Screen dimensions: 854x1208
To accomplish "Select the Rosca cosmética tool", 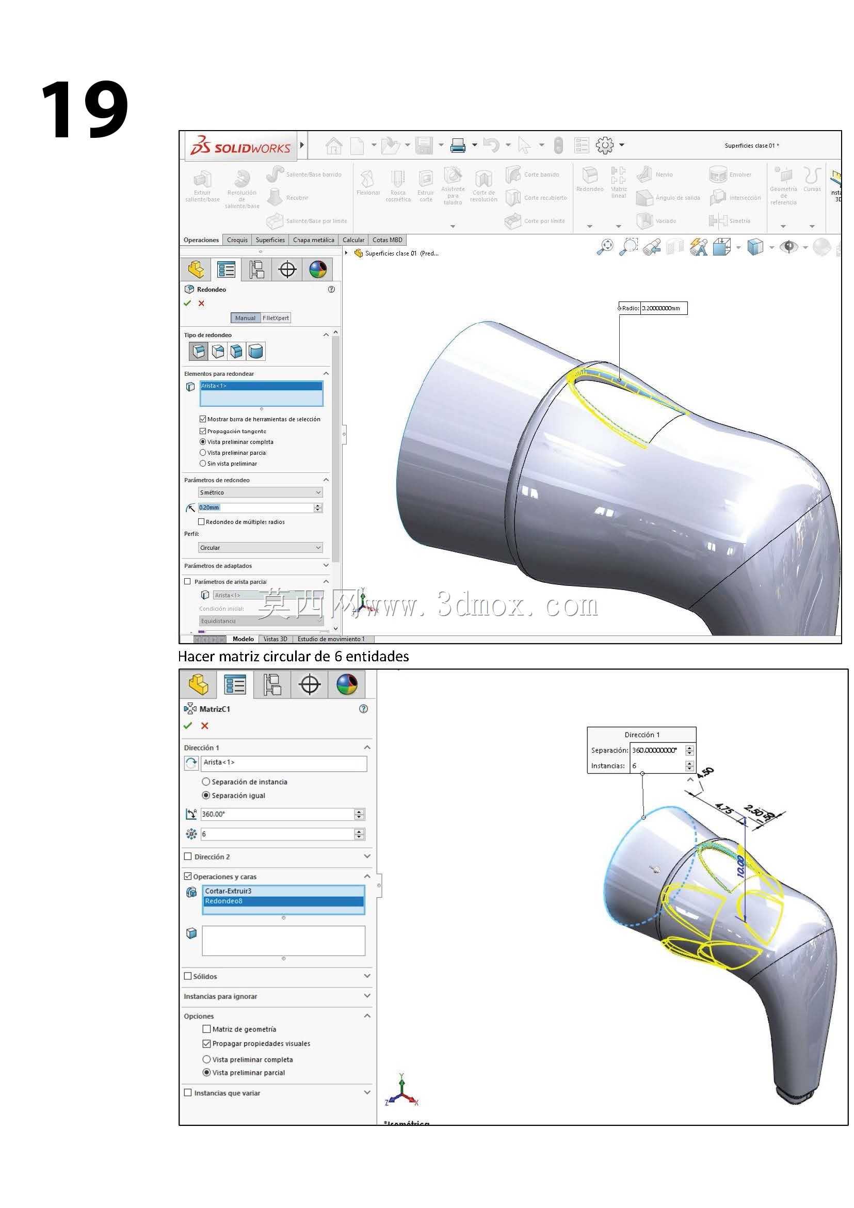I will pyautogui.click(x=398, y=186).
